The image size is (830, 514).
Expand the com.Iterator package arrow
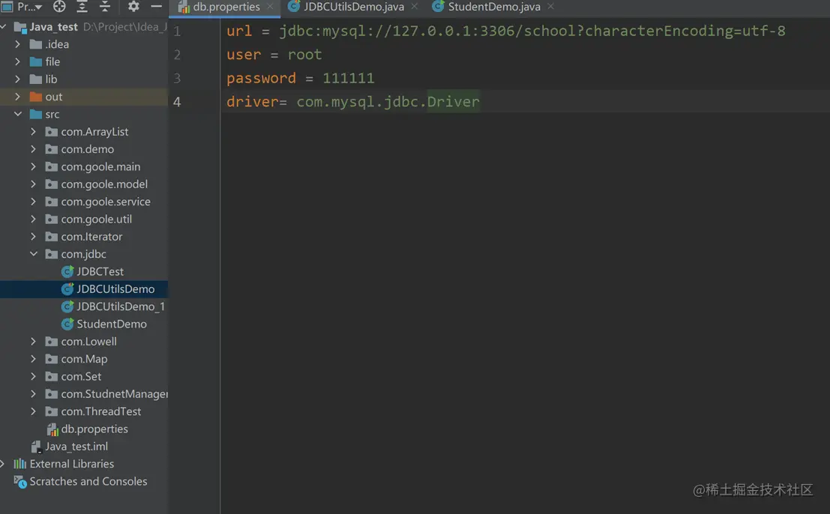33,236
